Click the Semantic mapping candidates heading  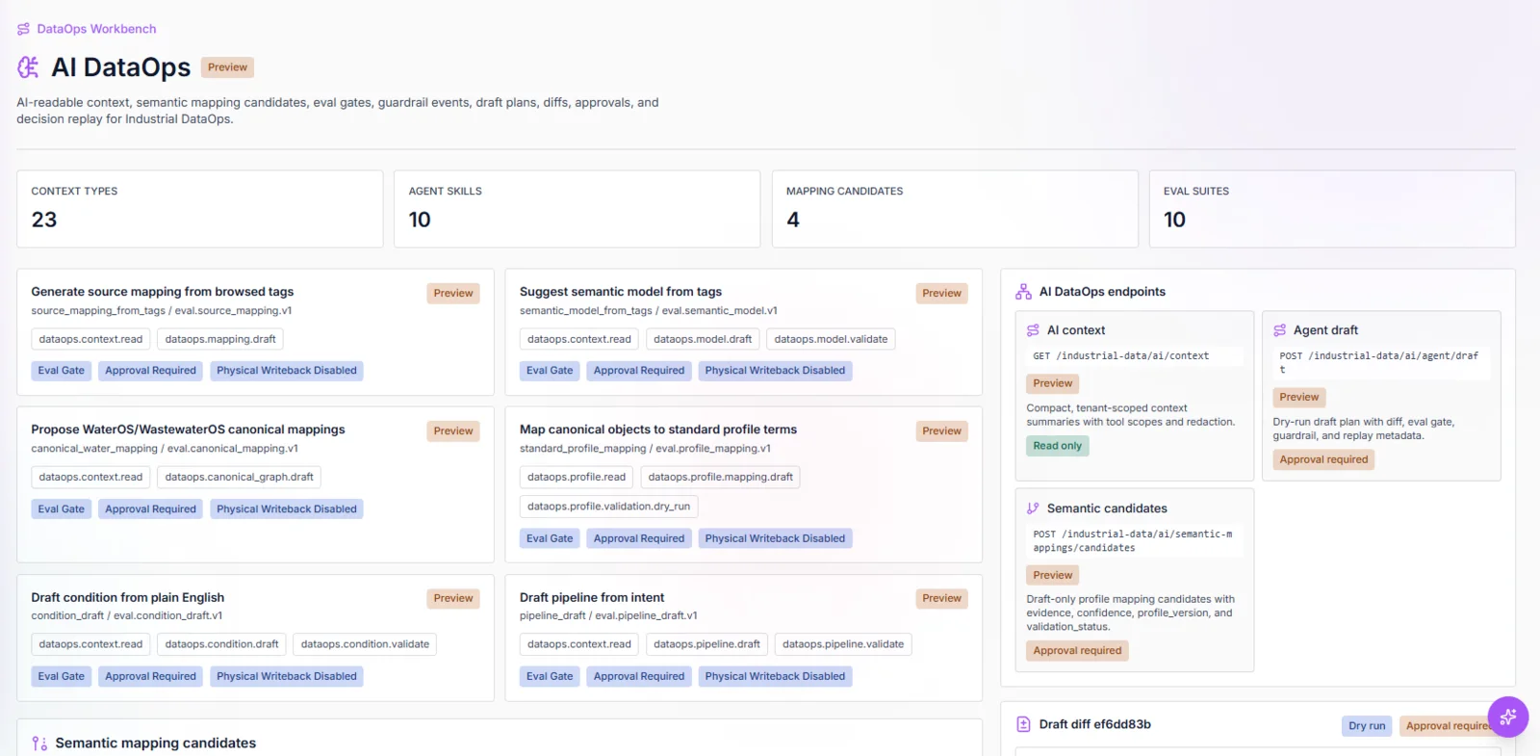156,743
